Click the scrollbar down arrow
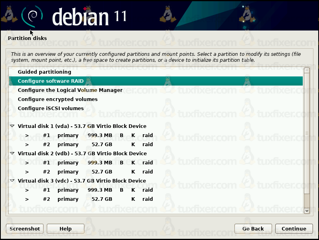Viewport: 319px width, 240px height. pyautogui.click(x=306, y=211)
